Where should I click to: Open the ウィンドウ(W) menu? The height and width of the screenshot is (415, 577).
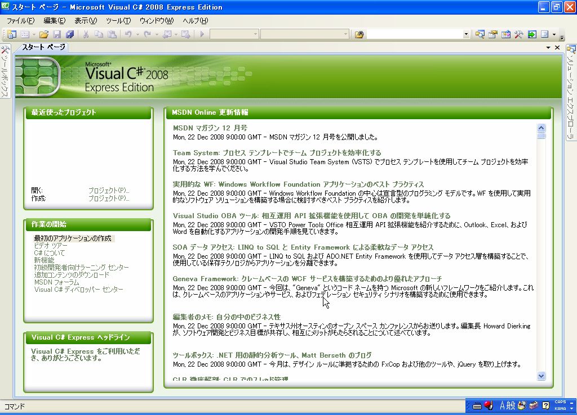click(x=157, y=21)
